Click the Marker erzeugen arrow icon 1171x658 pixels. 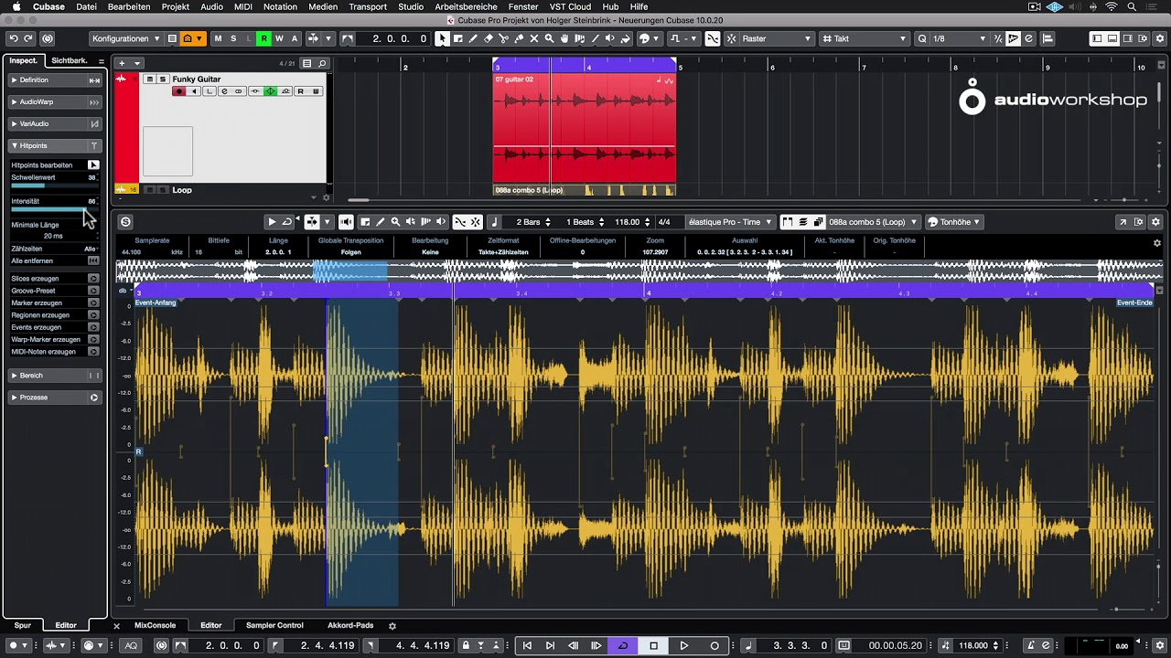(93, 302)
